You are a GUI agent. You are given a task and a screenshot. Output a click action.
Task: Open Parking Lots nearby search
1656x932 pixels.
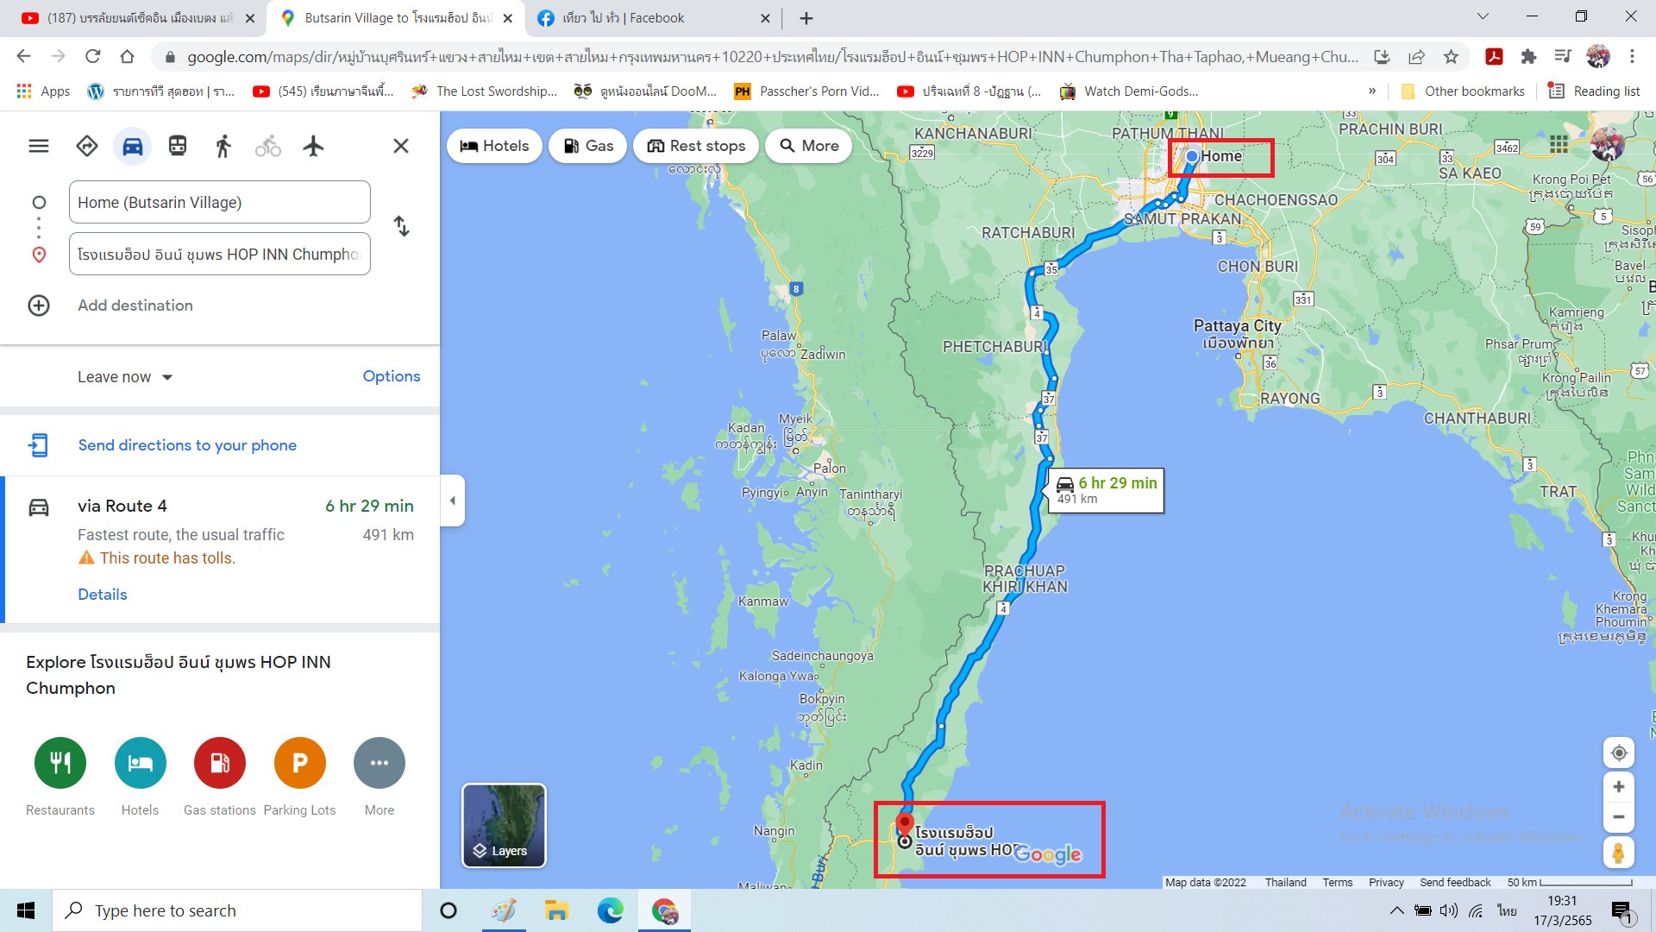point(299,763)
